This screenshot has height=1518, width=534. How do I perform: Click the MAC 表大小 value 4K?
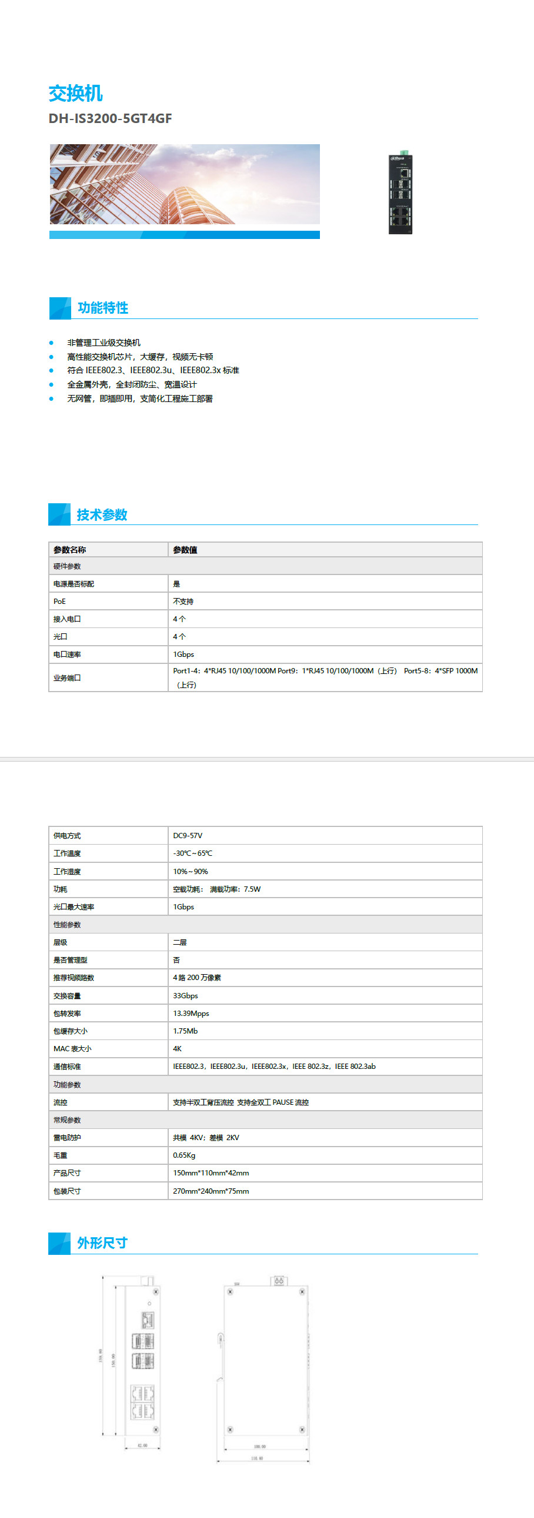click(177, 1049)
